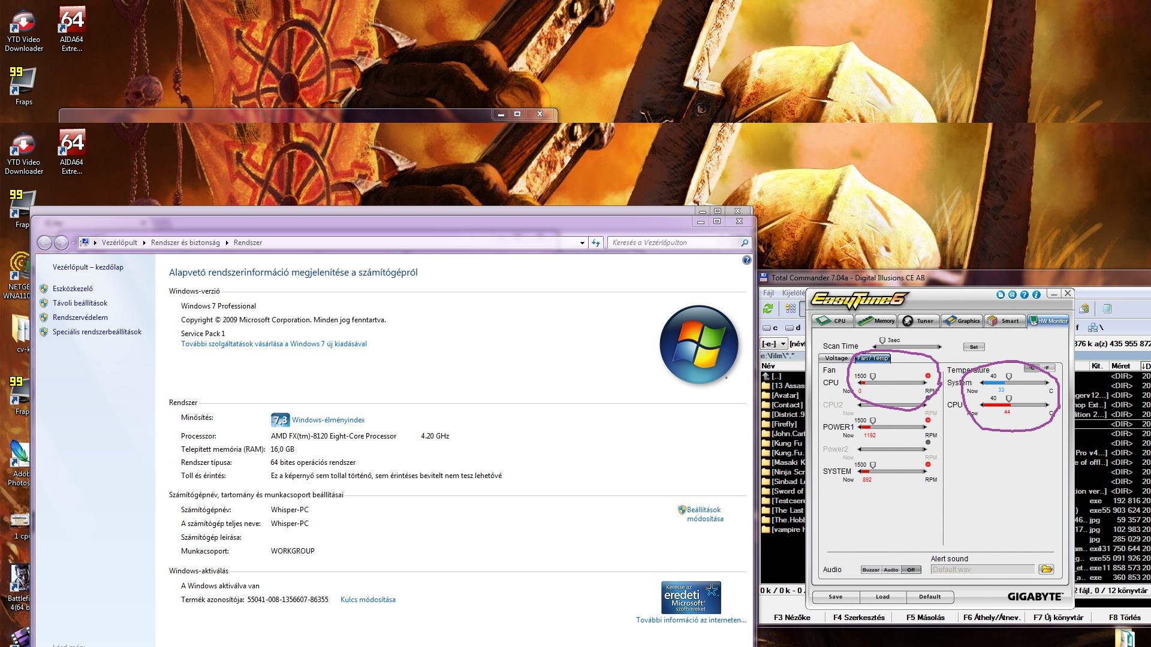Click the F5 Másolás button
The height and width of the screenshot is (647, 1151).
tap(926, 618)
